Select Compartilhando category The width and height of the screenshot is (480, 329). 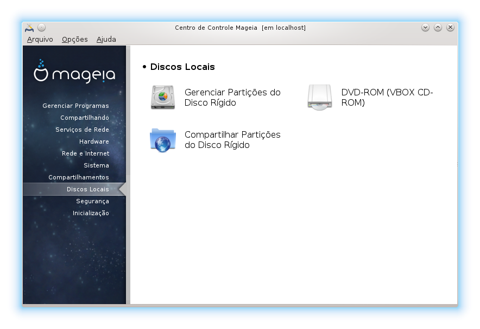[85, 118]
